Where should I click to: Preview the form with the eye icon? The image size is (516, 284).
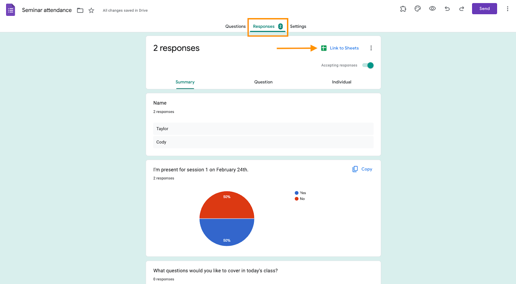(432, 9)
